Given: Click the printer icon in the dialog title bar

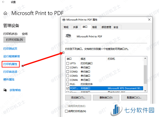Looking at the screenshot, I should (64, 20).
